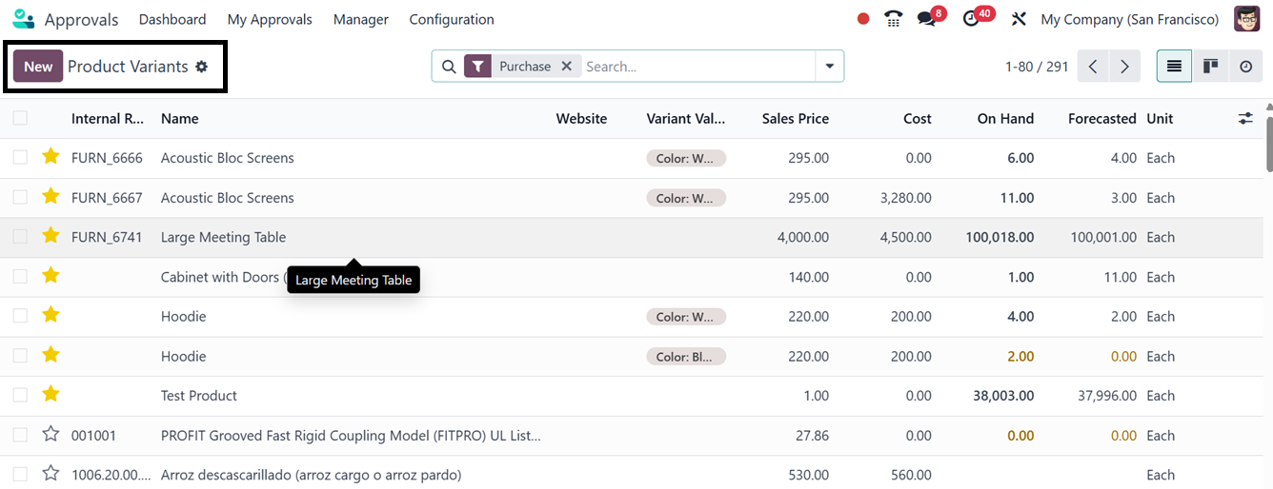The width and height of the screenshot is (1273, 489).
Task: Open the Approvals app home icon
Action: point(24,19)
